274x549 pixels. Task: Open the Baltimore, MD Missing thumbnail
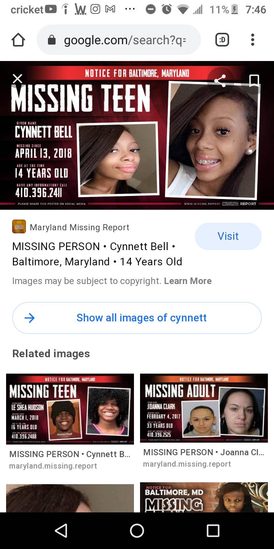(204, 498)
